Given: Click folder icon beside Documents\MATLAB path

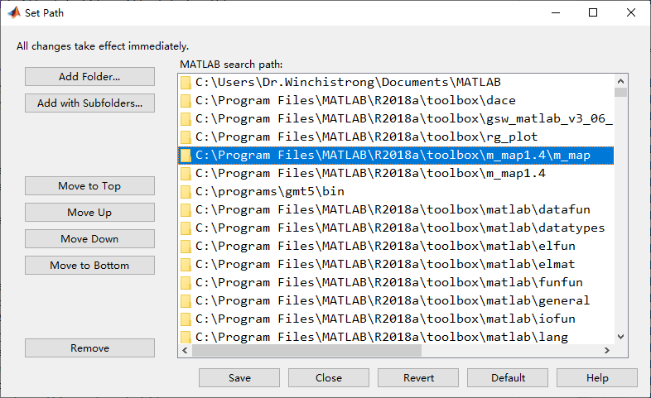Looking at the screenshot, I should tap(186, 83).
